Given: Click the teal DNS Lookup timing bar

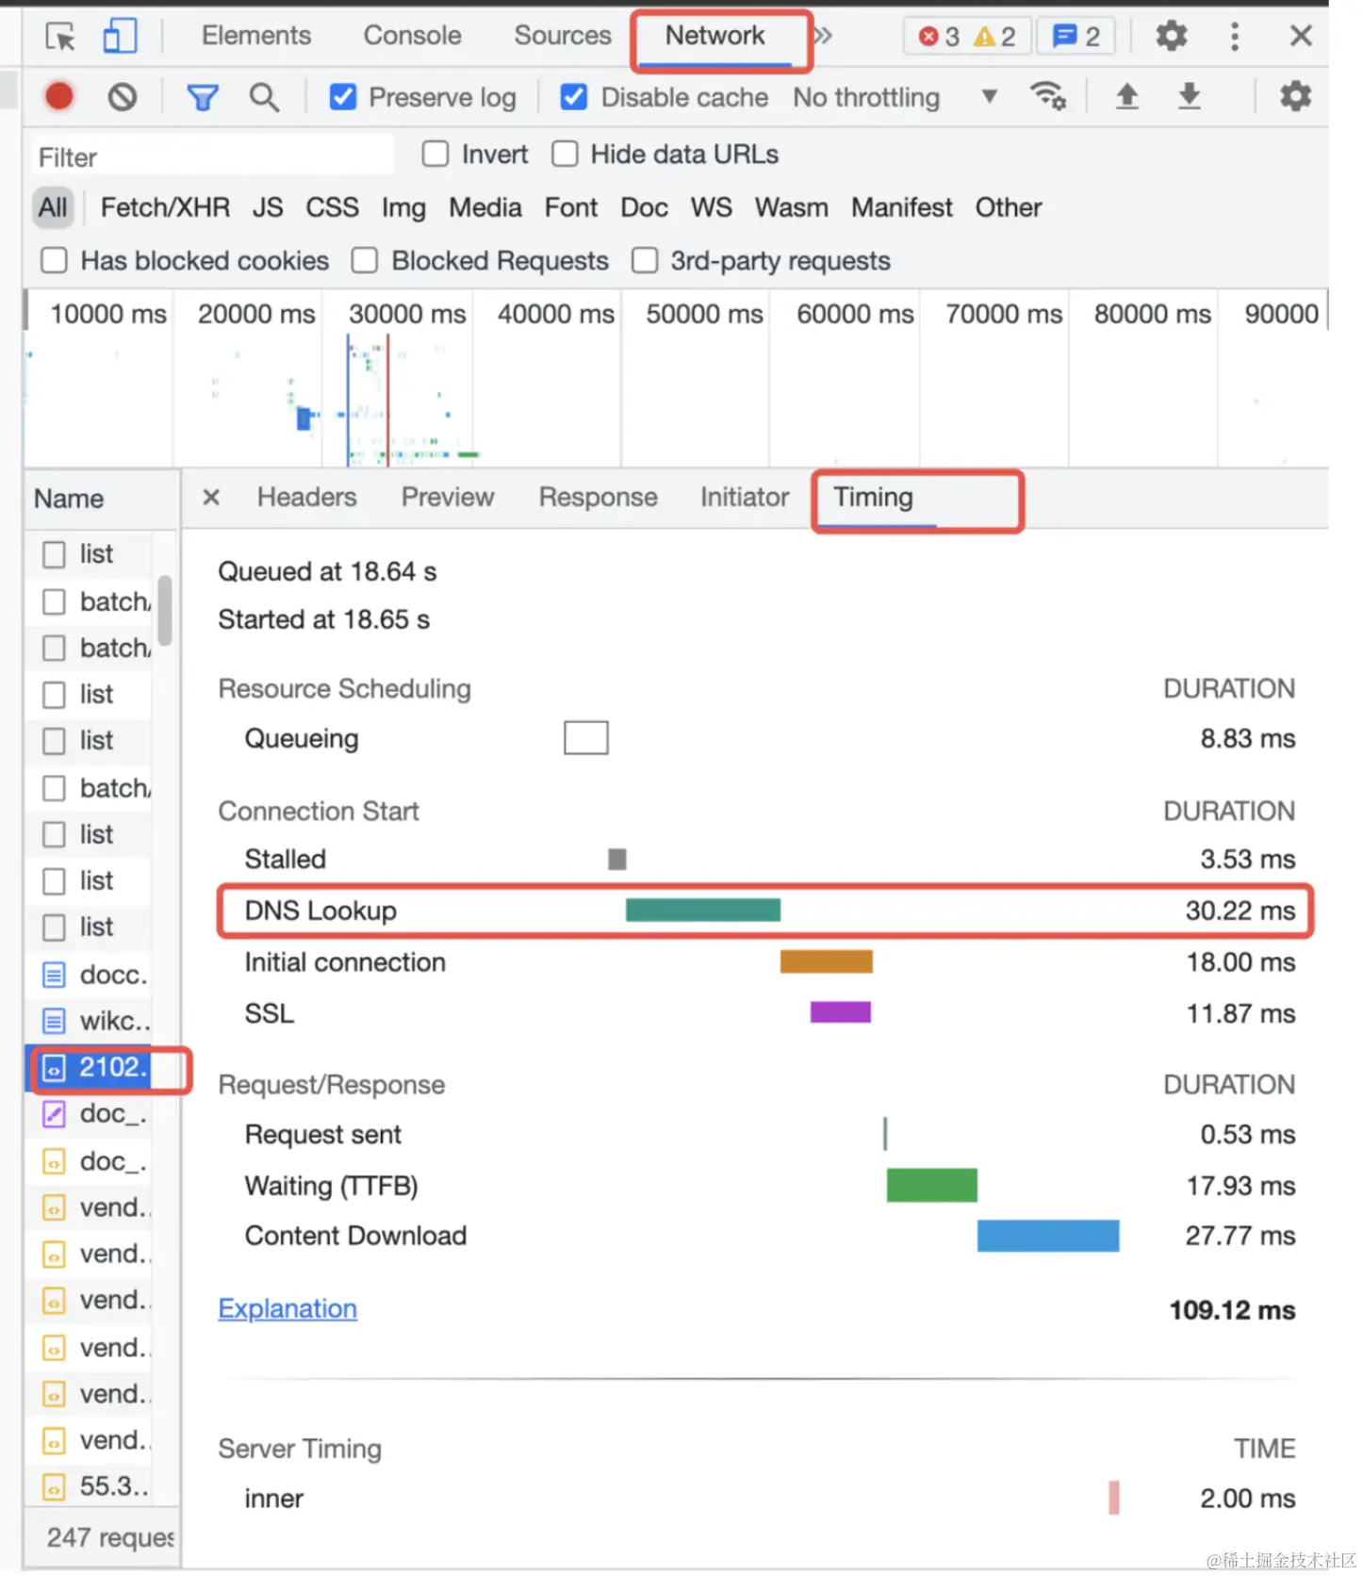Looking at the screenshot, I should [x=702, y=910].
